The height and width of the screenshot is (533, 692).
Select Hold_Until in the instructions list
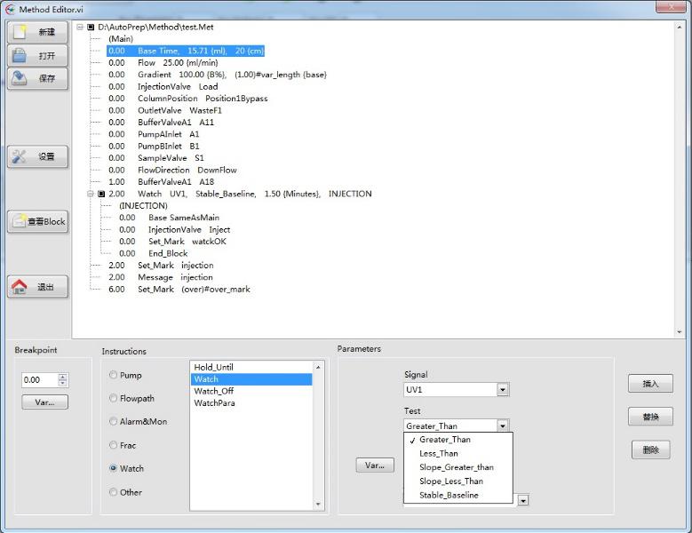click(x=214, y=367)
